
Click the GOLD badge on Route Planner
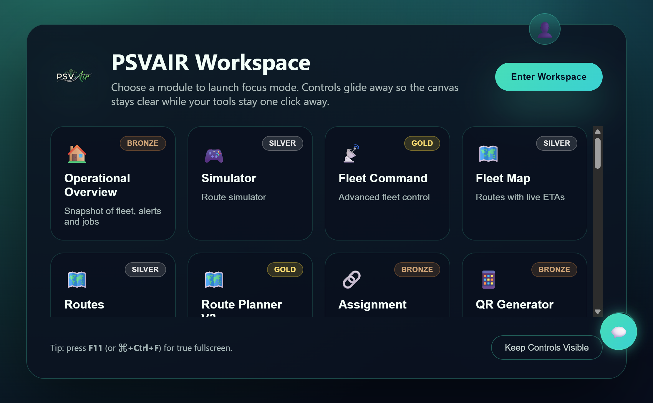285,270
